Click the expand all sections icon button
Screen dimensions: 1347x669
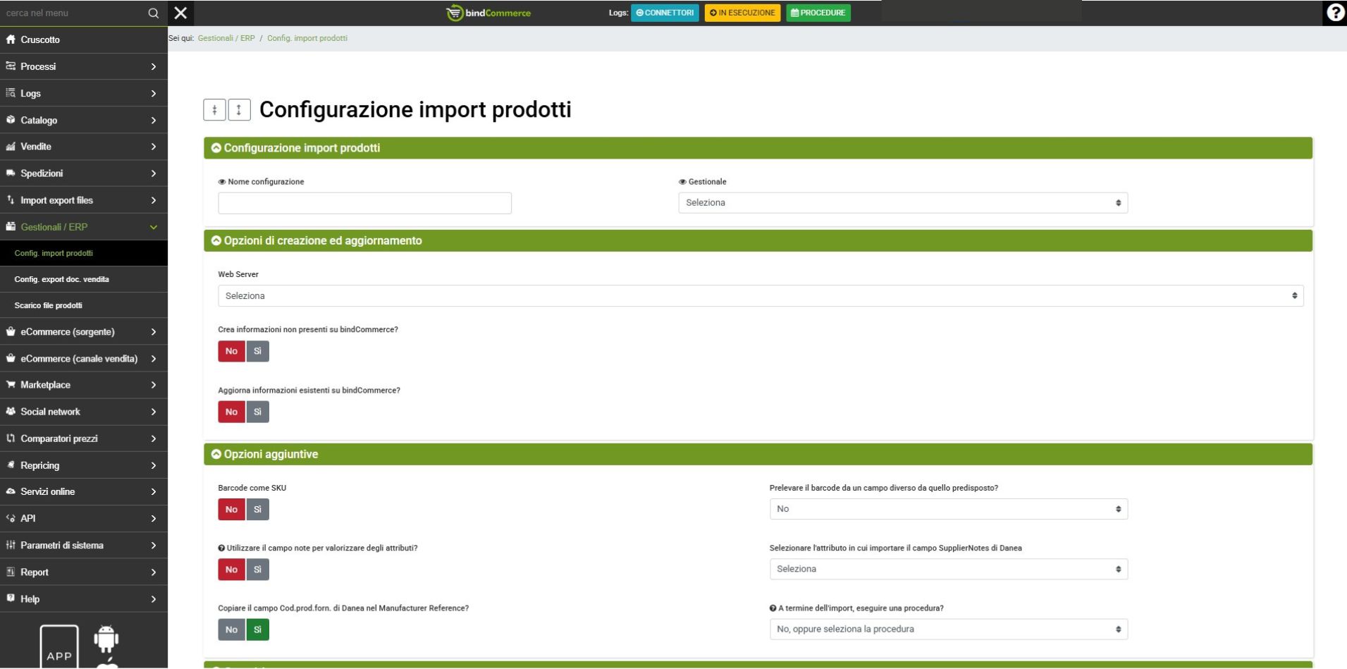pos(239,110)
